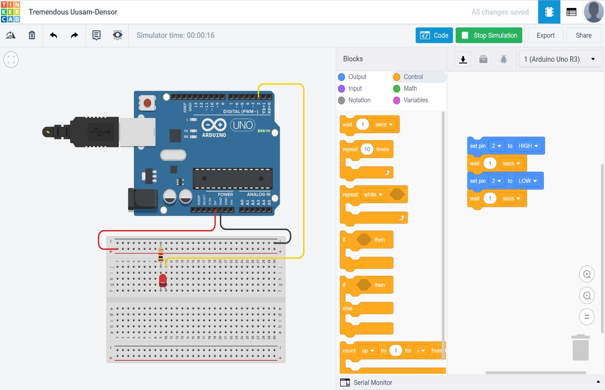
Task: Open pin 2 dropdown in set pin LOW block
Action: (496, 181)
